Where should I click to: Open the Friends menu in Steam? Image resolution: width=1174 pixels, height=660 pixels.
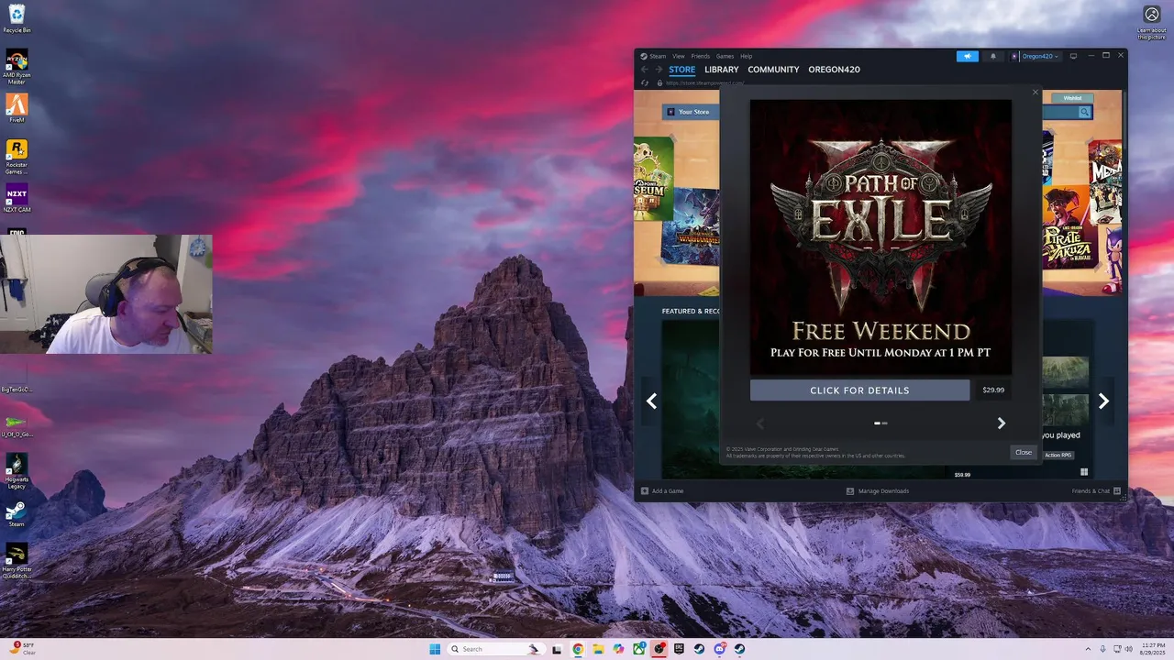[701, 56]
